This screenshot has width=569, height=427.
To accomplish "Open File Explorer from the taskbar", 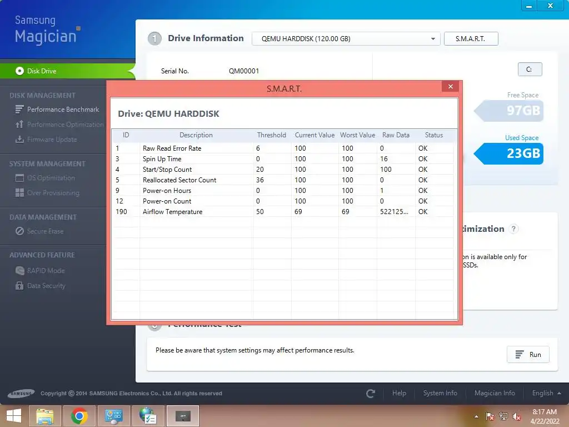I will (x=44, y=416).
